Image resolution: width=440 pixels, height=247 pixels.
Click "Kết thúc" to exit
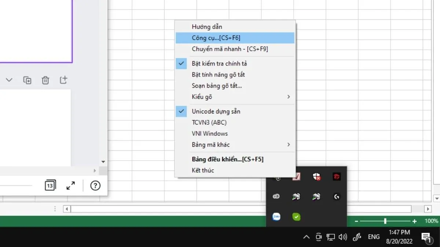pos(203,170)
